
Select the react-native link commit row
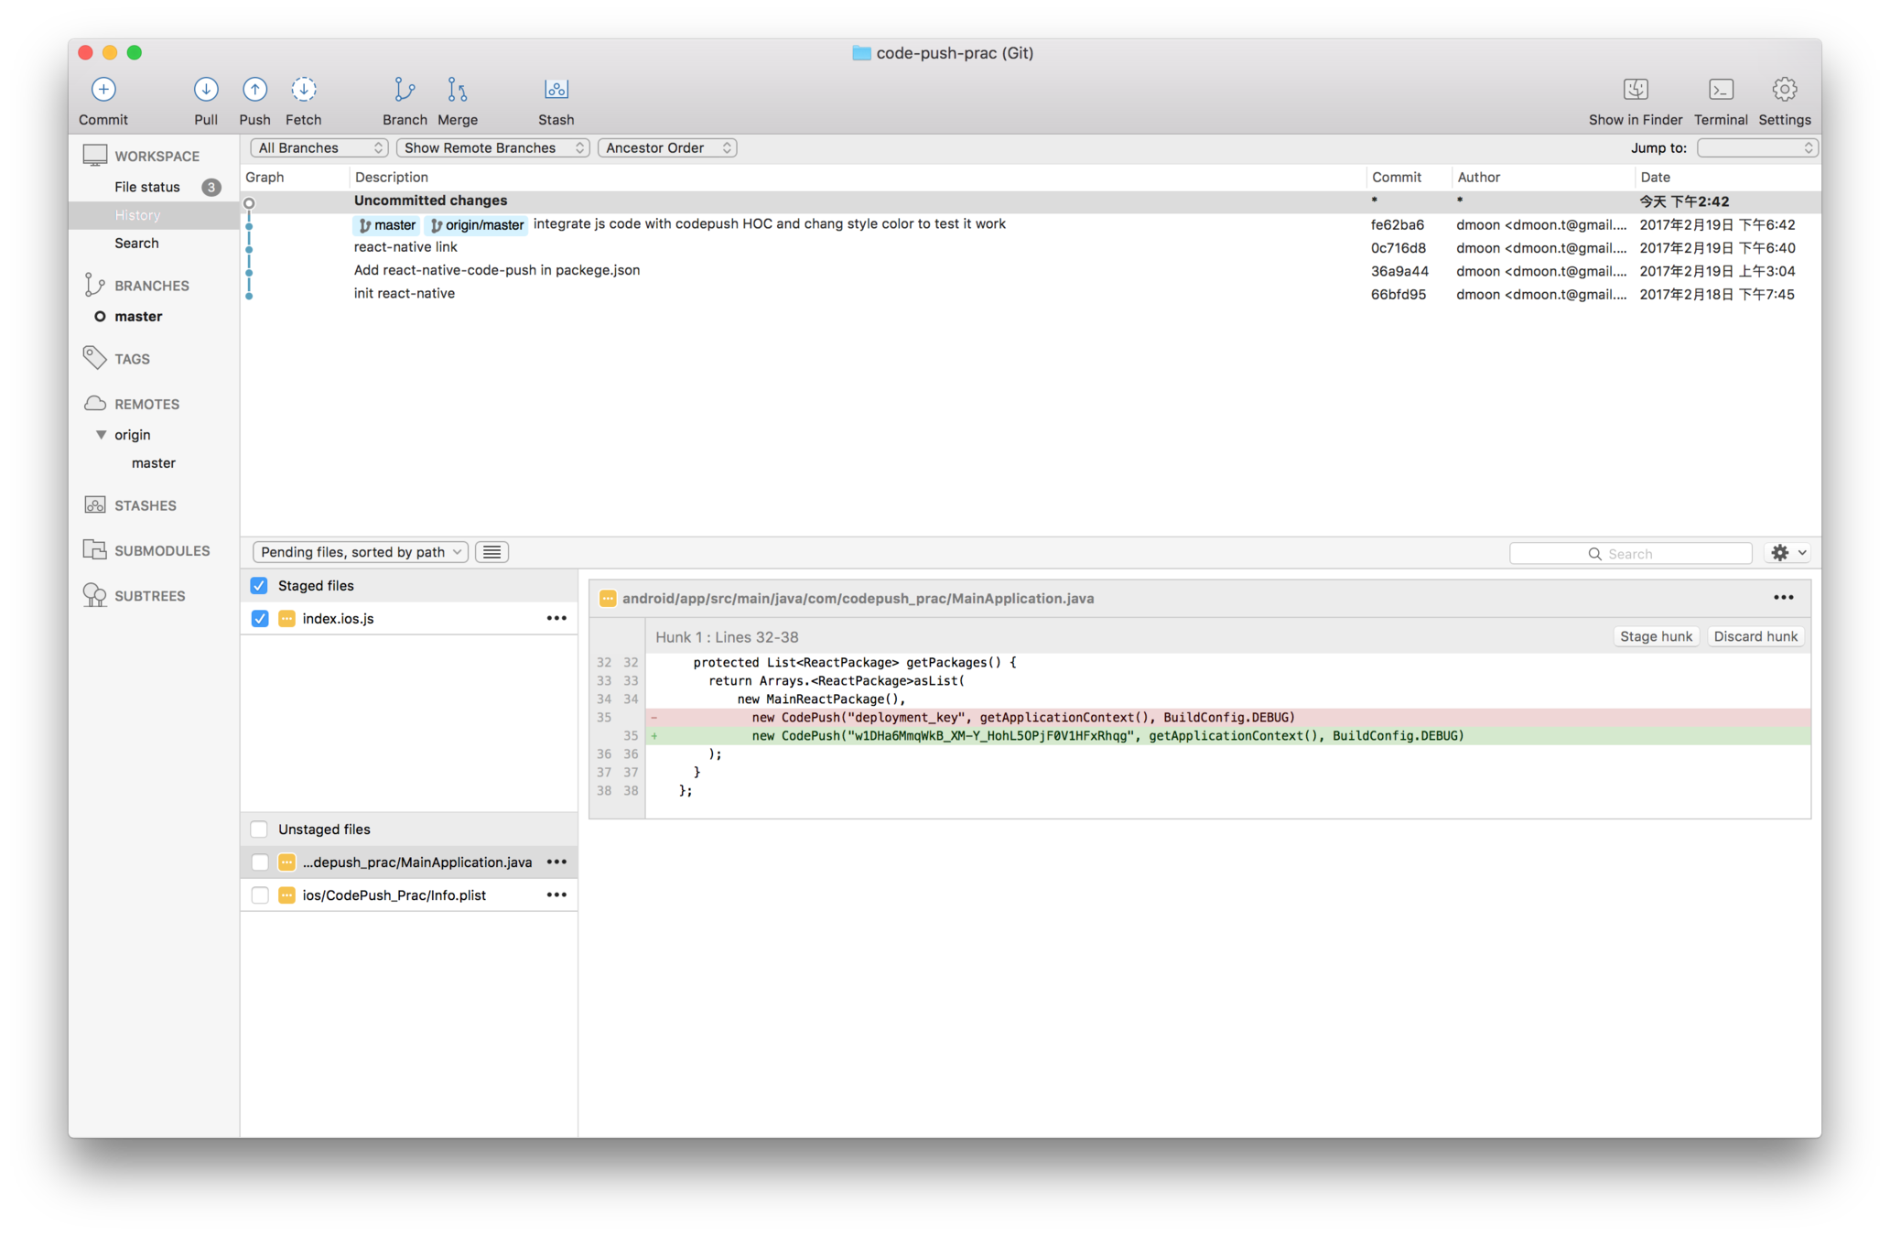[x=405, y=247]
